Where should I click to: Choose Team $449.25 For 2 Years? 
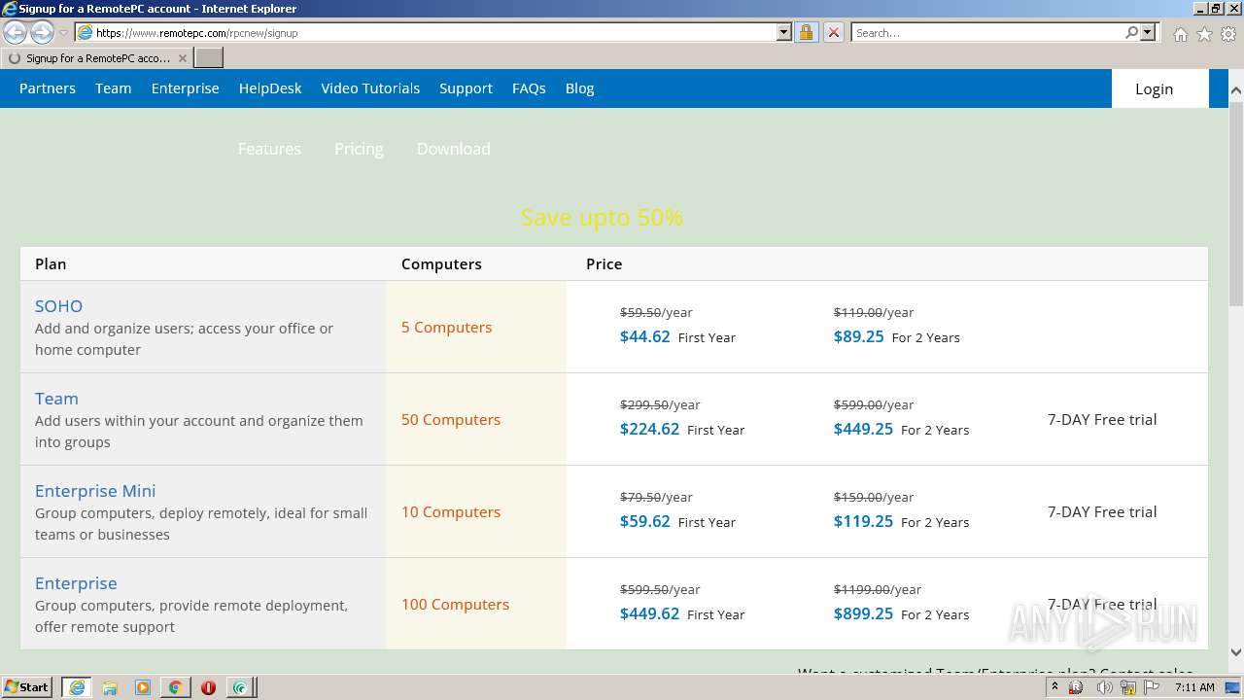(901, 430)
